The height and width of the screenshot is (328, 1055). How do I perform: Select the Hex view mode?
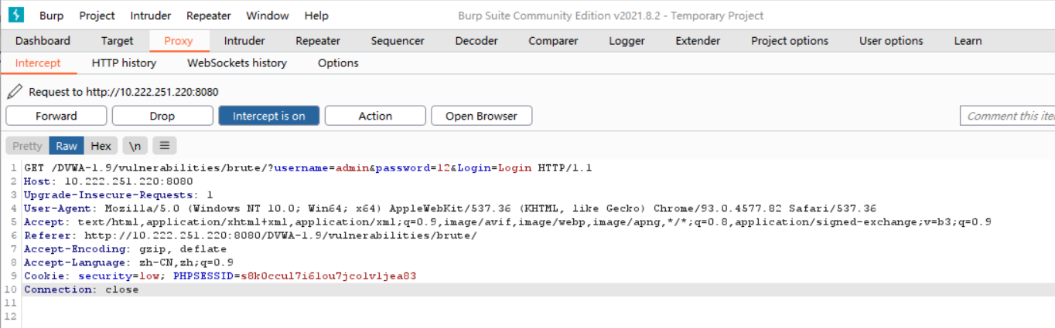[x=101, y=146]
